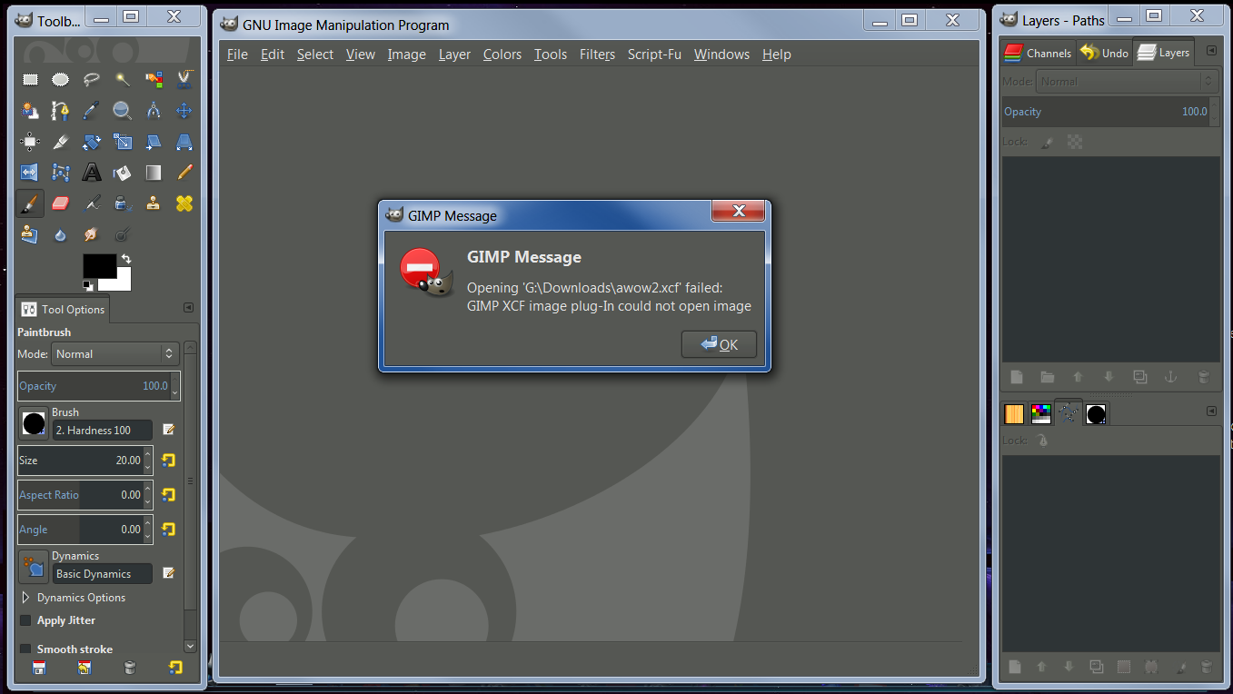Reset the brush Size value

click(x=168, y=461)
